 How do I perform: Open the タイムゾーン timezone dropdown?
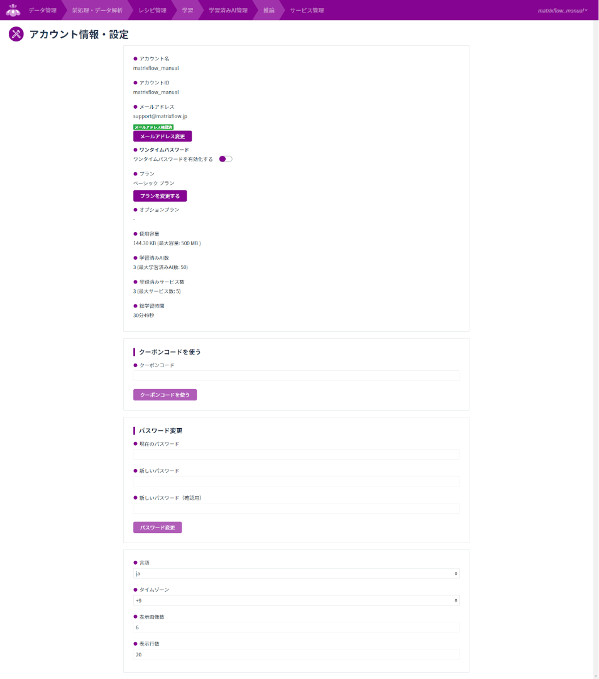297,600
